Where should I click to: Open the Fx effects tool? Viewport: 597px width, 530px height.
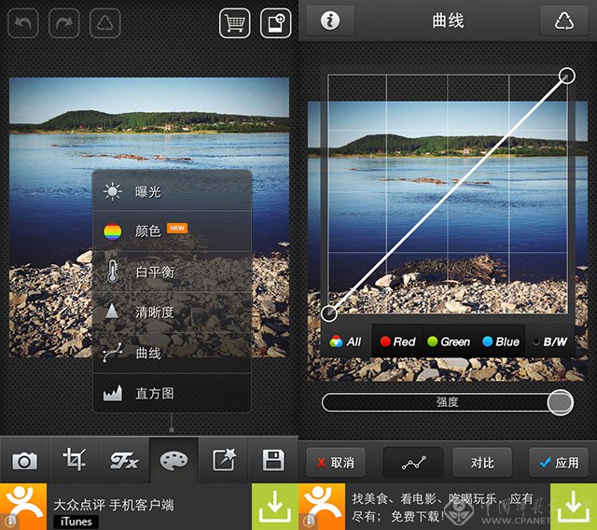click(123, 460)
